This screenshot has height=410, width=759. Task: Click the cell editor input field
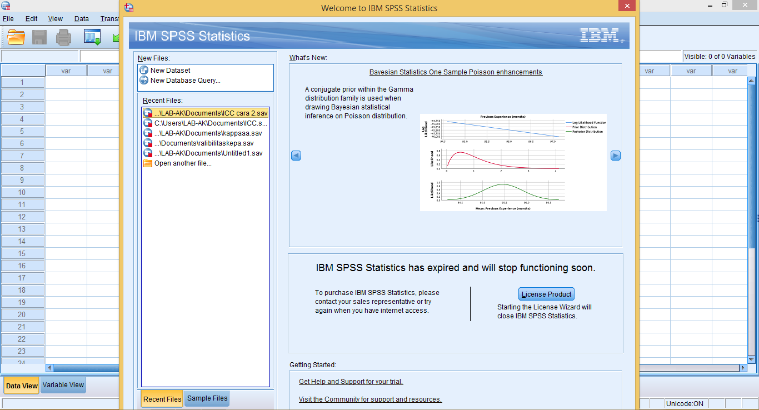tap(100, 56)
